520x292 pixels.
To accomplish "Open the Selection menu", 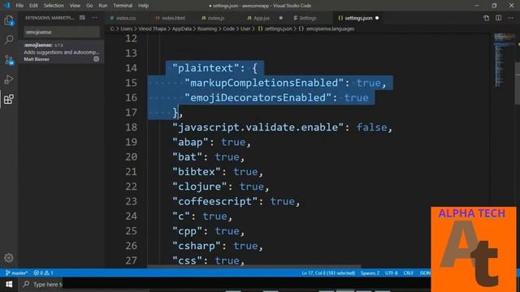I will point(54,6).
